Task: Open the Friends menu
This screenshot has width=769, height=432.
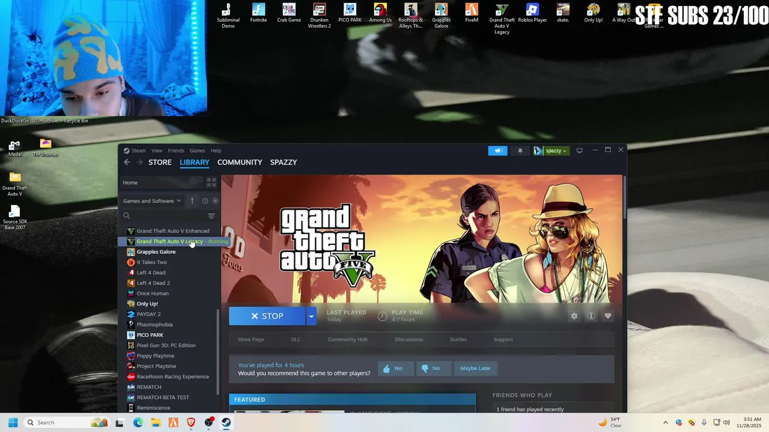Action: click(x=176, y=151)
